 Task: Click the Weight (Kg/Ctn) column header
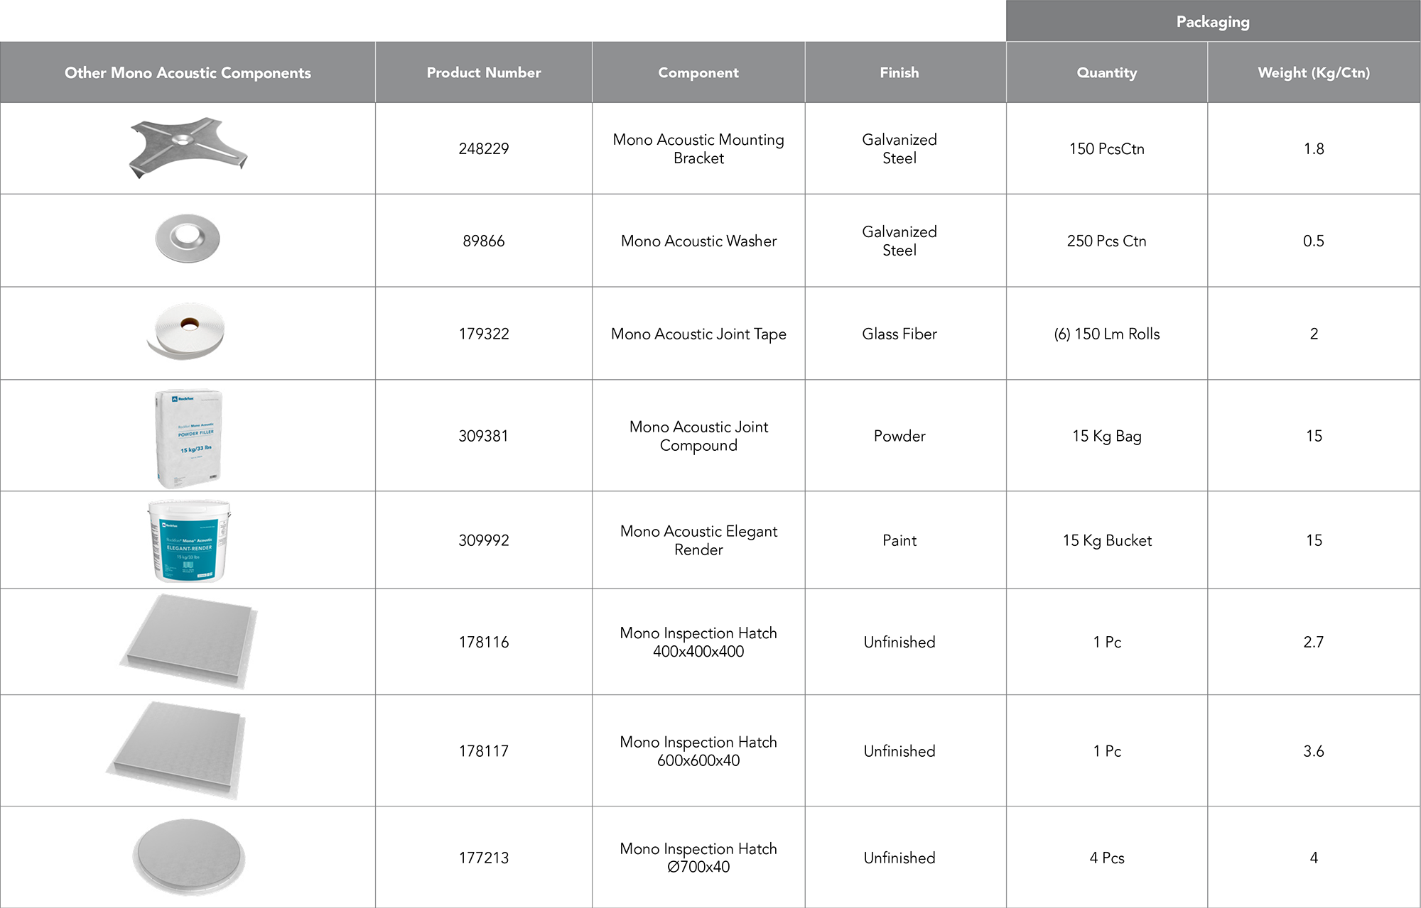pyautogui.click(x=1314, y=72)
